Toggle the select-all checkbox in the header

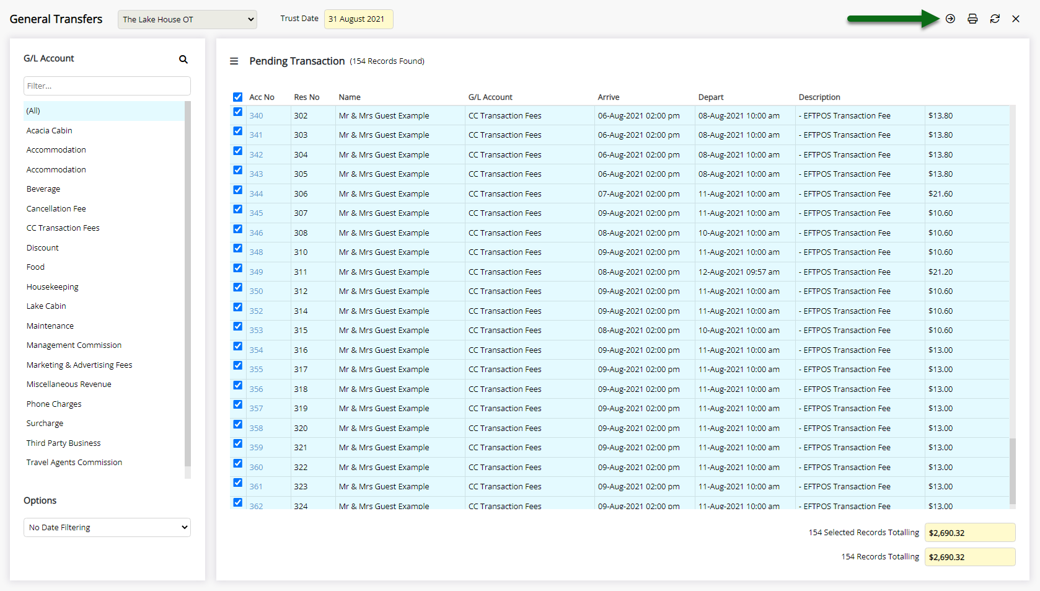point(237,97)
